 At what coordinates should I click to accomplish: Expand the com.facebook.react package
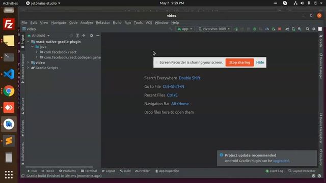pyautogui.click(x=37, y=52)
